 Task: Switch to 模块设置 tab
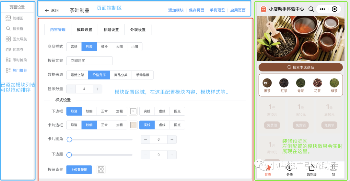(x=84, y=30)
